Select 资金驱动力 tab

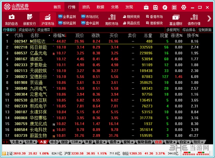click(26, 30)
